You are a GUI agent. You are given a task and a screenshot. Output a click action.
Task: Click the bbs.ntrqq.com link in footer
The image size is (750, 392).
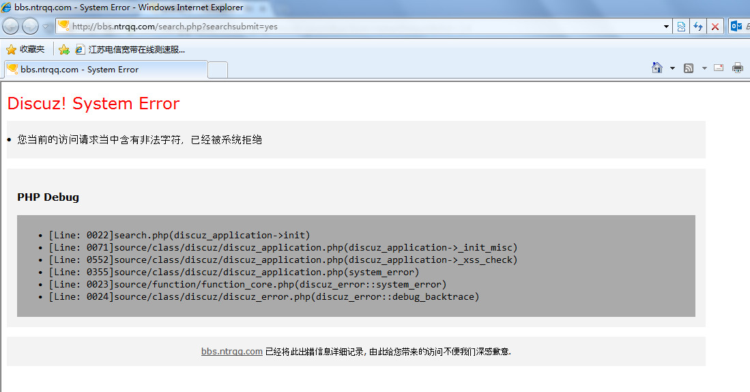(231, 351)
